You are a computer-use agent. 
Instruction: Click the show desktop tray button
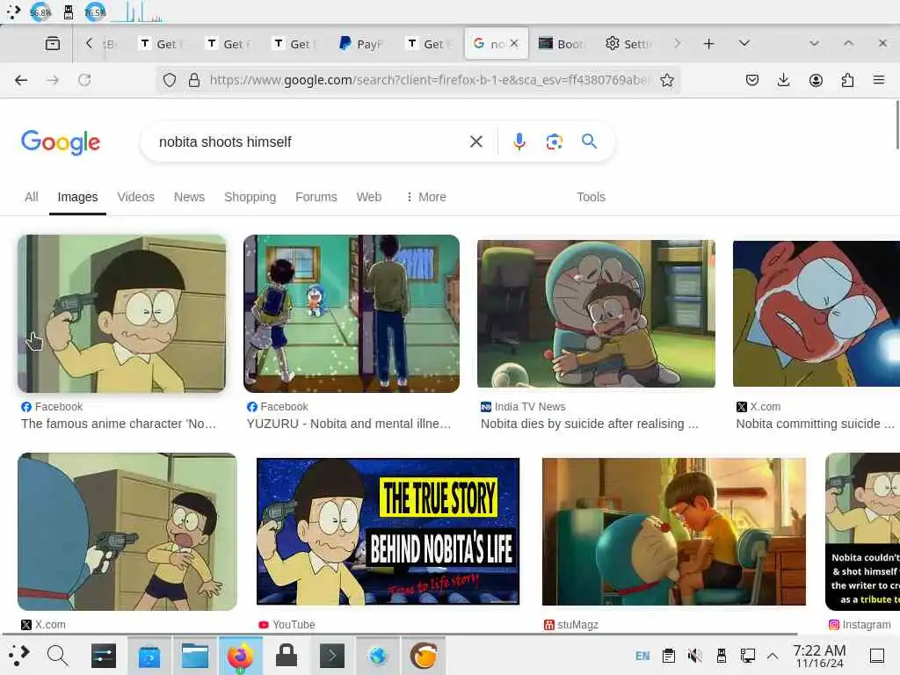tap(877, 656)
